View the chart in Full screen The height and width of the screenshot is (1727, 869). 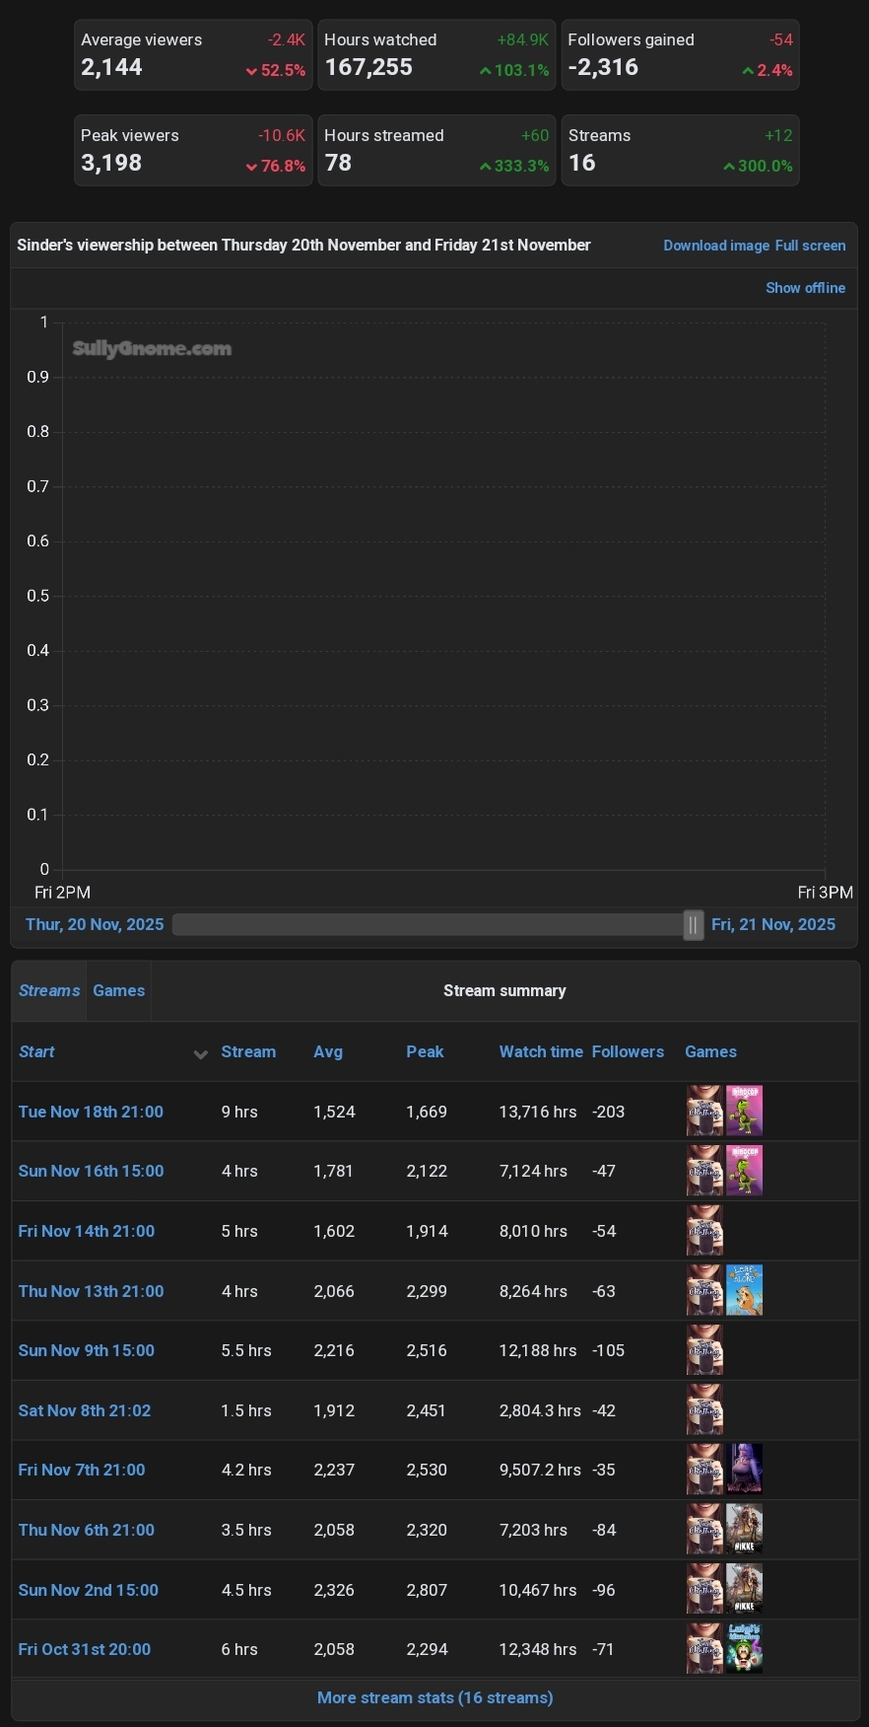click(x=810, y=246)
